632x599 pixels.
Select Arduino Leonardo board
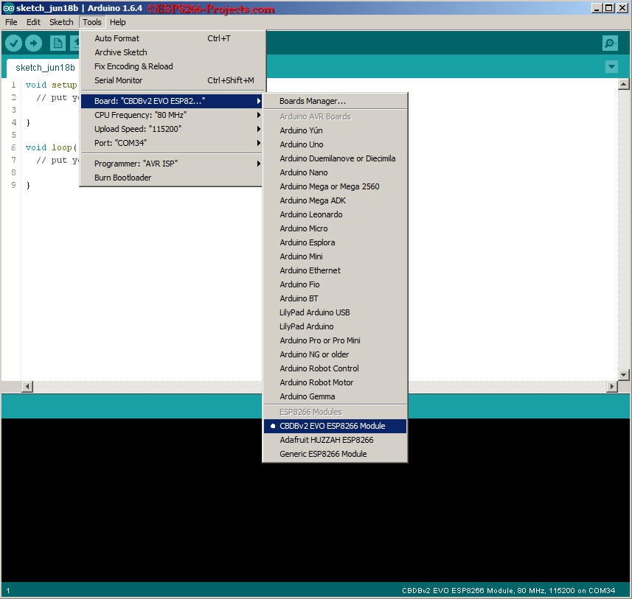[x=335, y=214]
